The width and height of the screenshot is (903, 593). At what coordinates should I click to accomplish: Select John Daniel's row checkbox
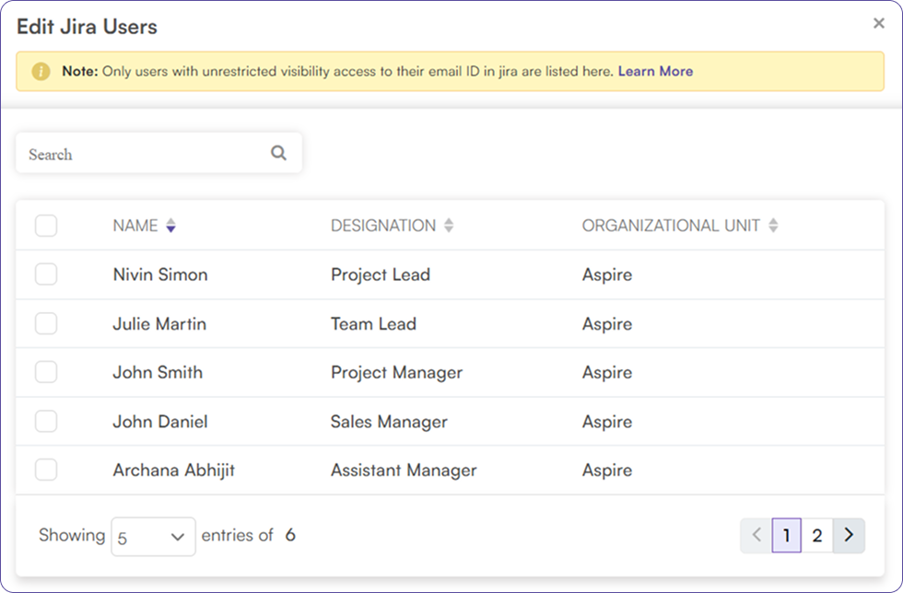[x=46, y=421]
